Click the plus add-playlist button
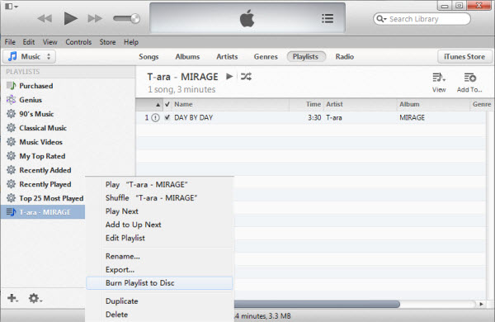495x322 pixels. 12,298
